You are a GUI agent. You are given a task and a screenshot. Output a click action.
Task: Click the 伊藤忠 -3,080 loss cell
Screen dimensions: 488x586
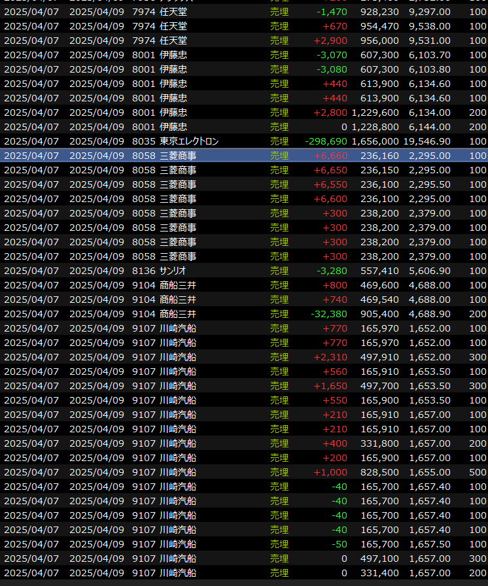click(x=332, y=69)
